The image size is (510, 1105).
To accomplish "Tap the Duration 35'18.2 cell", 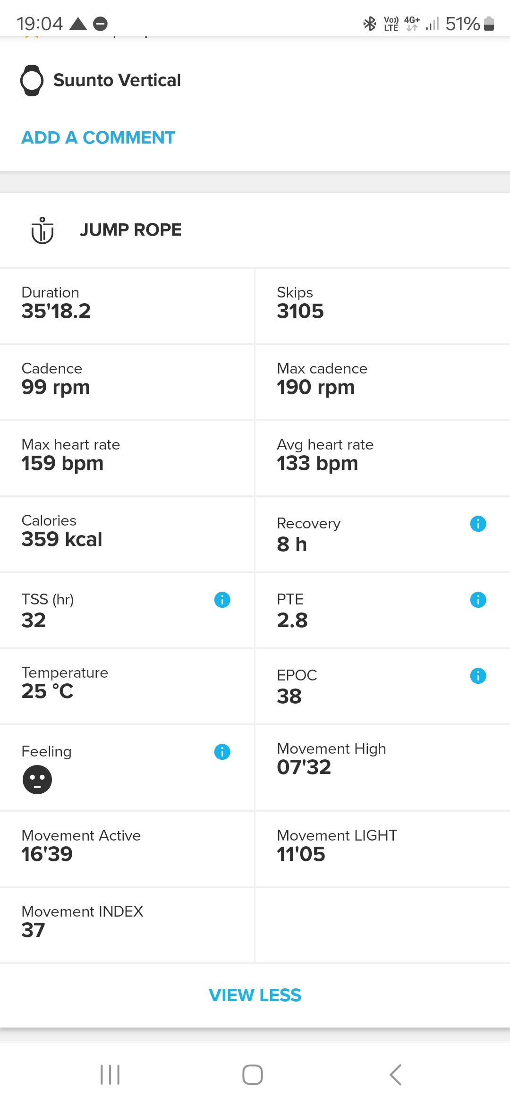I will point(127,306).
